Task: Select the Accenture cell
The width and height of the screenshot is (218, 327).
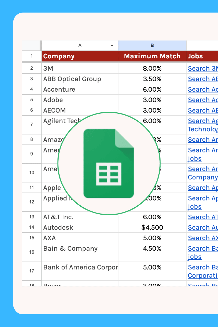Action: [x=80, y=89]
